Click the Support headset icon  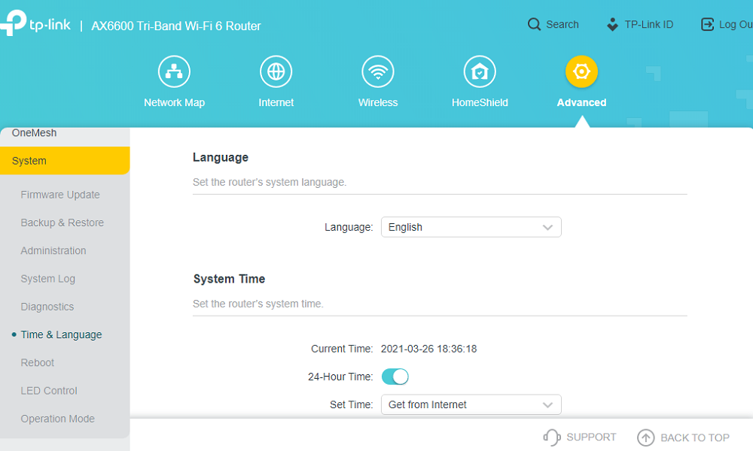(x=552, y=437)
